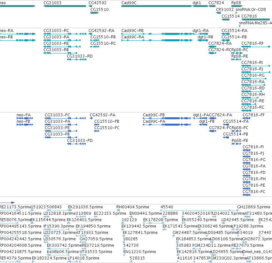Select the neo-RB transcript label
Viewport: 272px width, 263px height.
click(6, 37)
